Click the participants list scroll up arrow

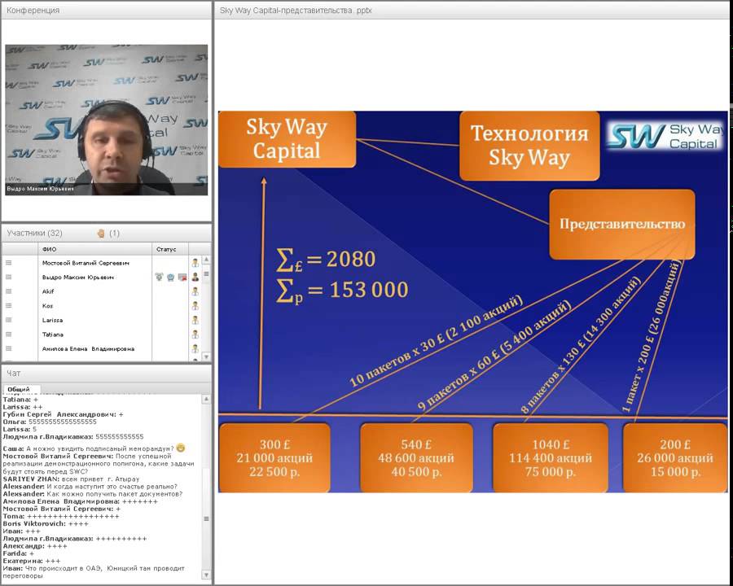coord(206,260)
